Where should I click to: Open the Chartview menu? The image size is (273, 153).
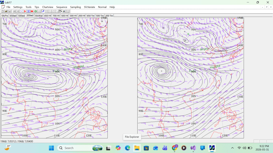point(47,7)
